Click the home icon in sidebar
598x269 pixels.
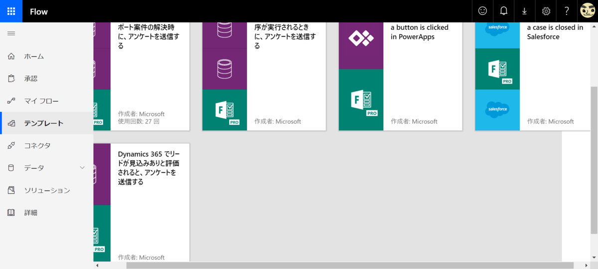coord(11,56)
